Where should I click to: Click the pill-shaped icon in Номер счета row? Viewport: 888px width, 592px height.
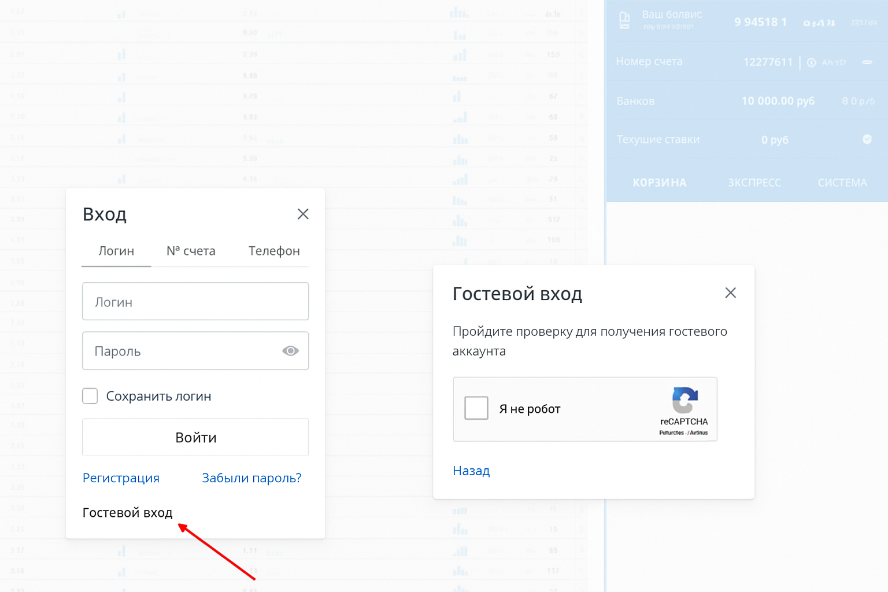[867, 62]
